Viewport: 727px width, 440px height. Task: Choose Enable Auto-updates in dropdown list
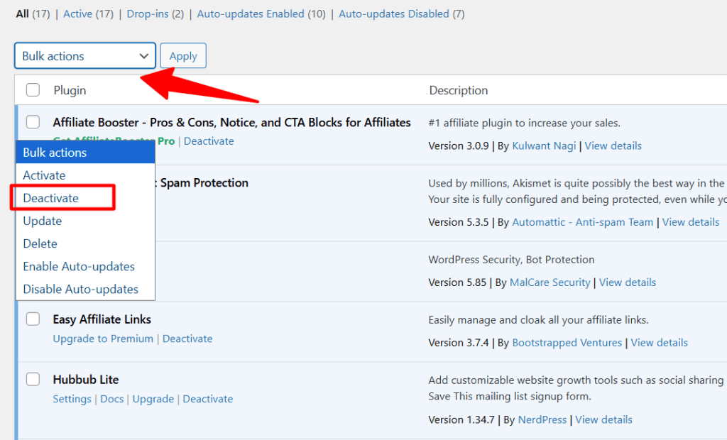point(85,266)
